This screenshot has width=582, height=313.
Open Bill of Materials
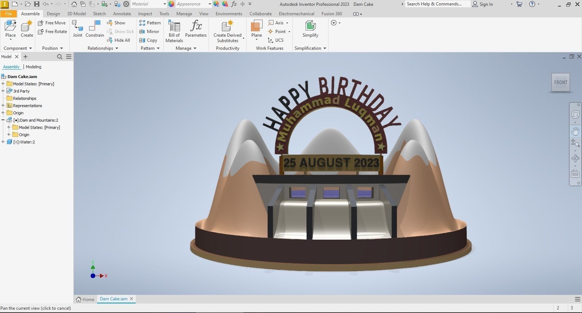point(174,31)
